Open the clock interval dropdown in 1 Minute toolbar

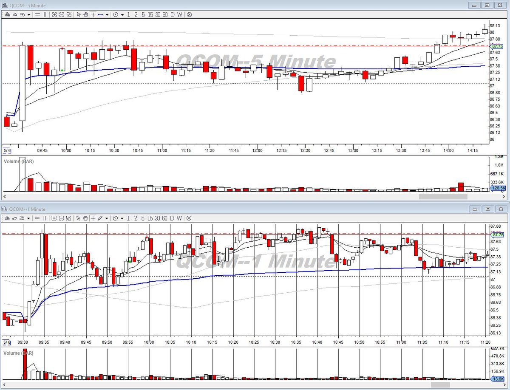(x=122, y=218)
